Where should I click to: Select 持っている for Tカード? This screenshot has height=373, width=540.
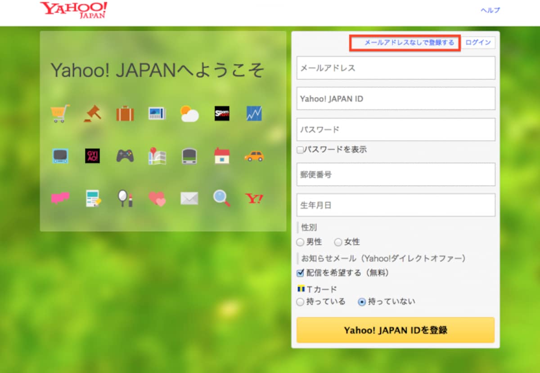click(300, 302)
